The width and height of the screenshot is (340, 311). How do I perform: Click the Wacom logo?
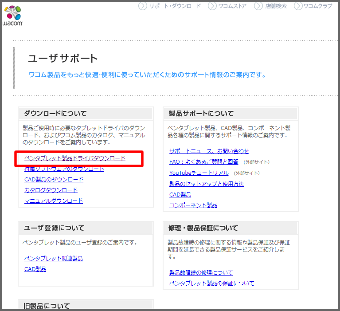[12, 16]
